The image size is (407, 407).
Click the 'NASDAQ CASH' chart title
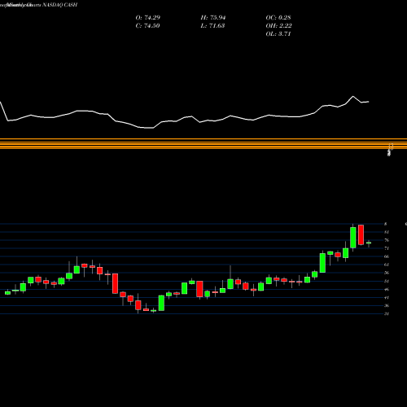point(60,5)
